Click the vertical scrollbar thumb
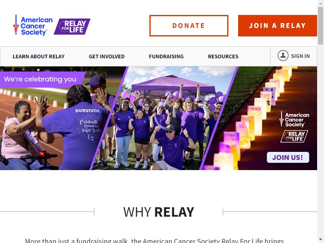Viewport: 324px width, 243px height. (320, 26)
